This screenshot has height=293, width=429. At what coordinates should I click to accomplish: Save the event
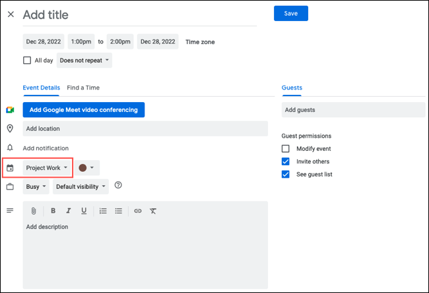(291, 13)
